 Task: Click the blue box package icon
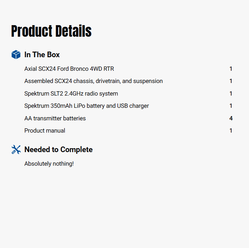tap(16, 55)
